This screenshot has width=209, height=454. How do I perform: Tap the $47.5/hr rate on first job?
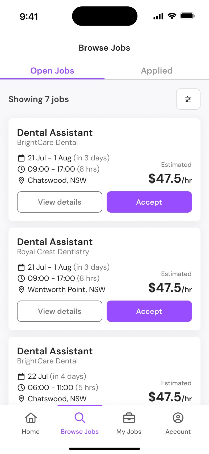click(170, 179)
